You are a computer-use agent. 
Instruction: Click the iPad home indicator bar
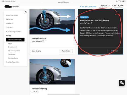(x=63, y=94)
